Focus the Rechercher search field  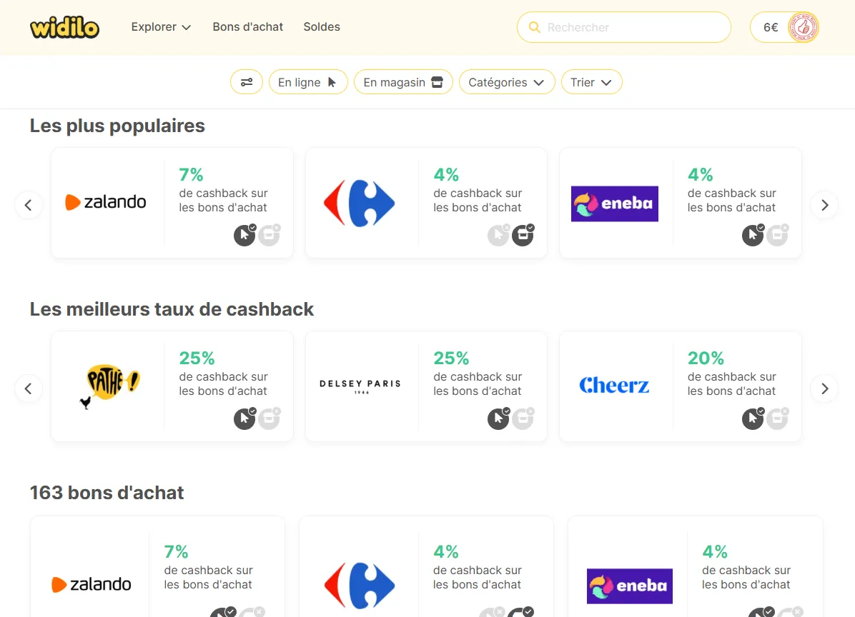[x=624, y=27]
